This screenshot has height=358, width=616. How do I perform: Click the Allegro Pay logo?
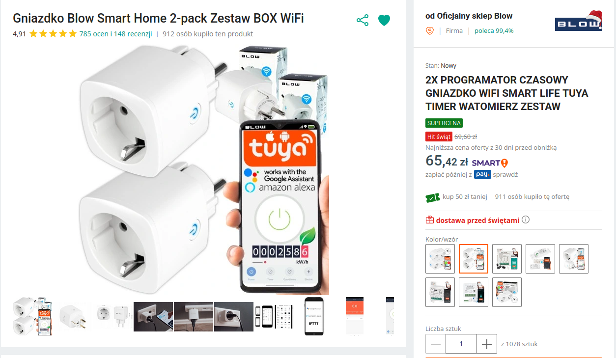(x=482, y=174)
